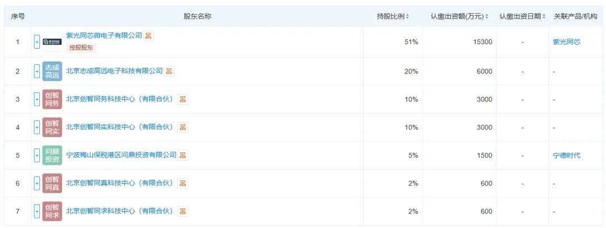This screenshot has width=606, height=228.
Task: Open related product link 紫光同芯
Action: tap(567, 42)
